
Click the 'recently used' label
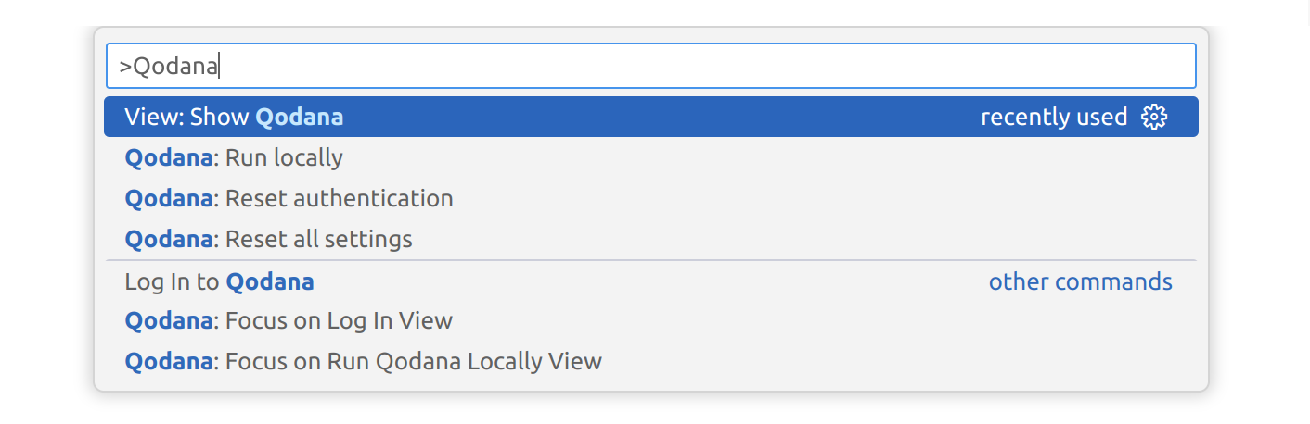1053,118
